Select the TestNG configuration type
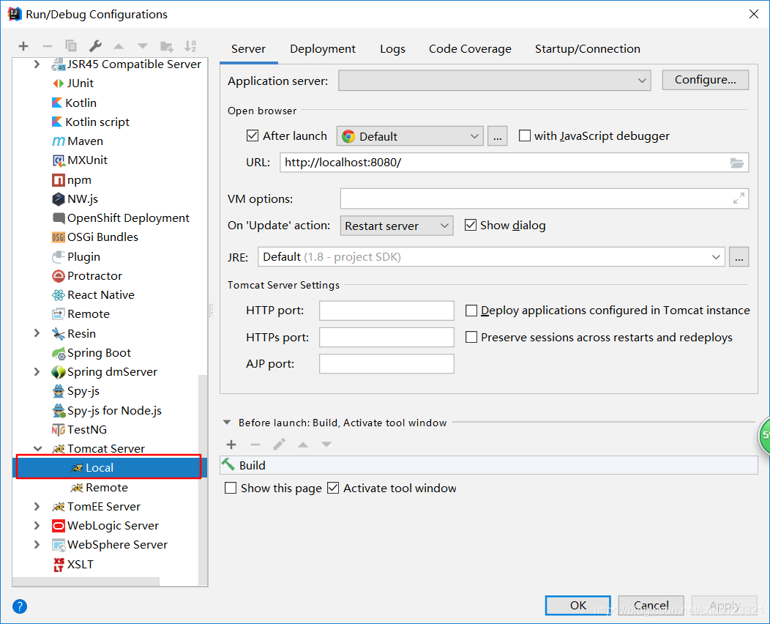The height and width of the screenshot is (624, 770). tap(79, 429)
